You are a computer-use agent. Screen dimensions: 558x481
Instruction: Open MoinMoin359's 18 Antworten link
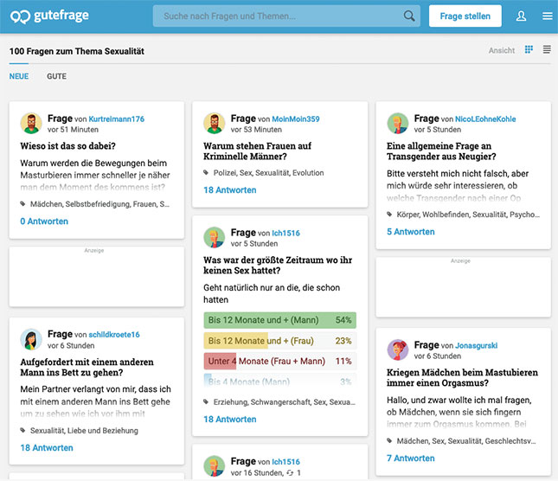click(230, 190)
